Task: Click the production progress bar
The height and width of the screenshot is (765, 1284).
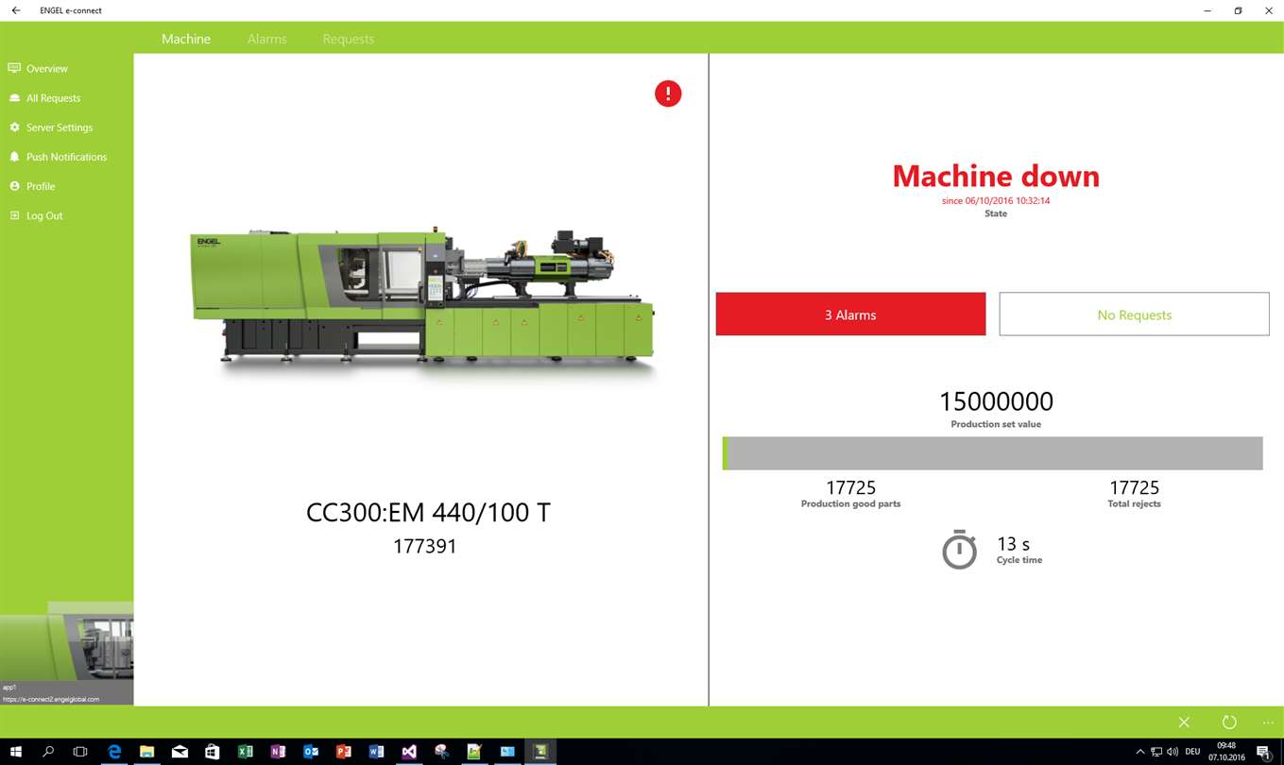Action: (992, 453)
